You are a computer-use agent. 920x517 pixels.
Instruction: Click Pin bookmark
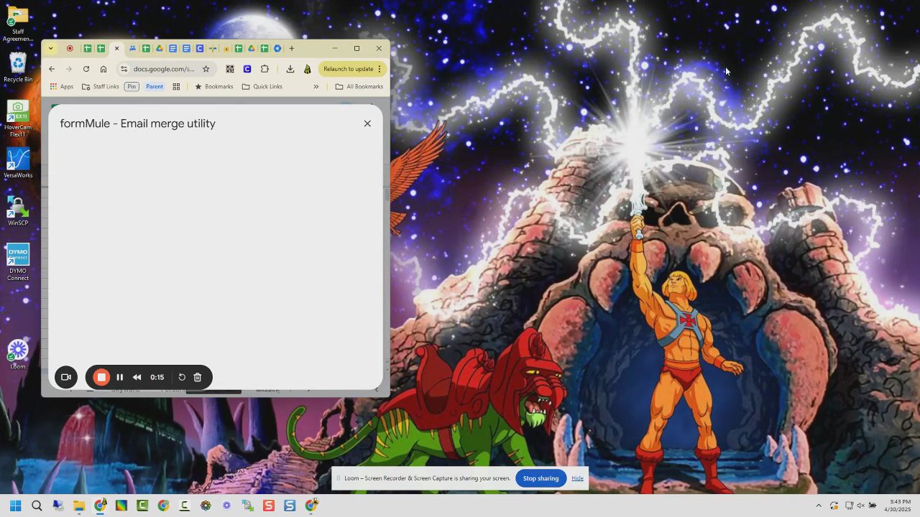coord(132,86)
